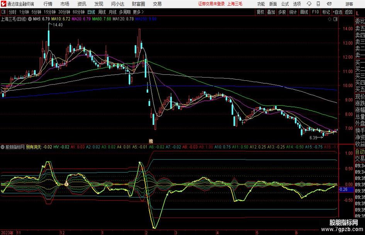Switch to 月线 period tab
Image resolution: width=365 pixels, height=235 pixels.
112,12
